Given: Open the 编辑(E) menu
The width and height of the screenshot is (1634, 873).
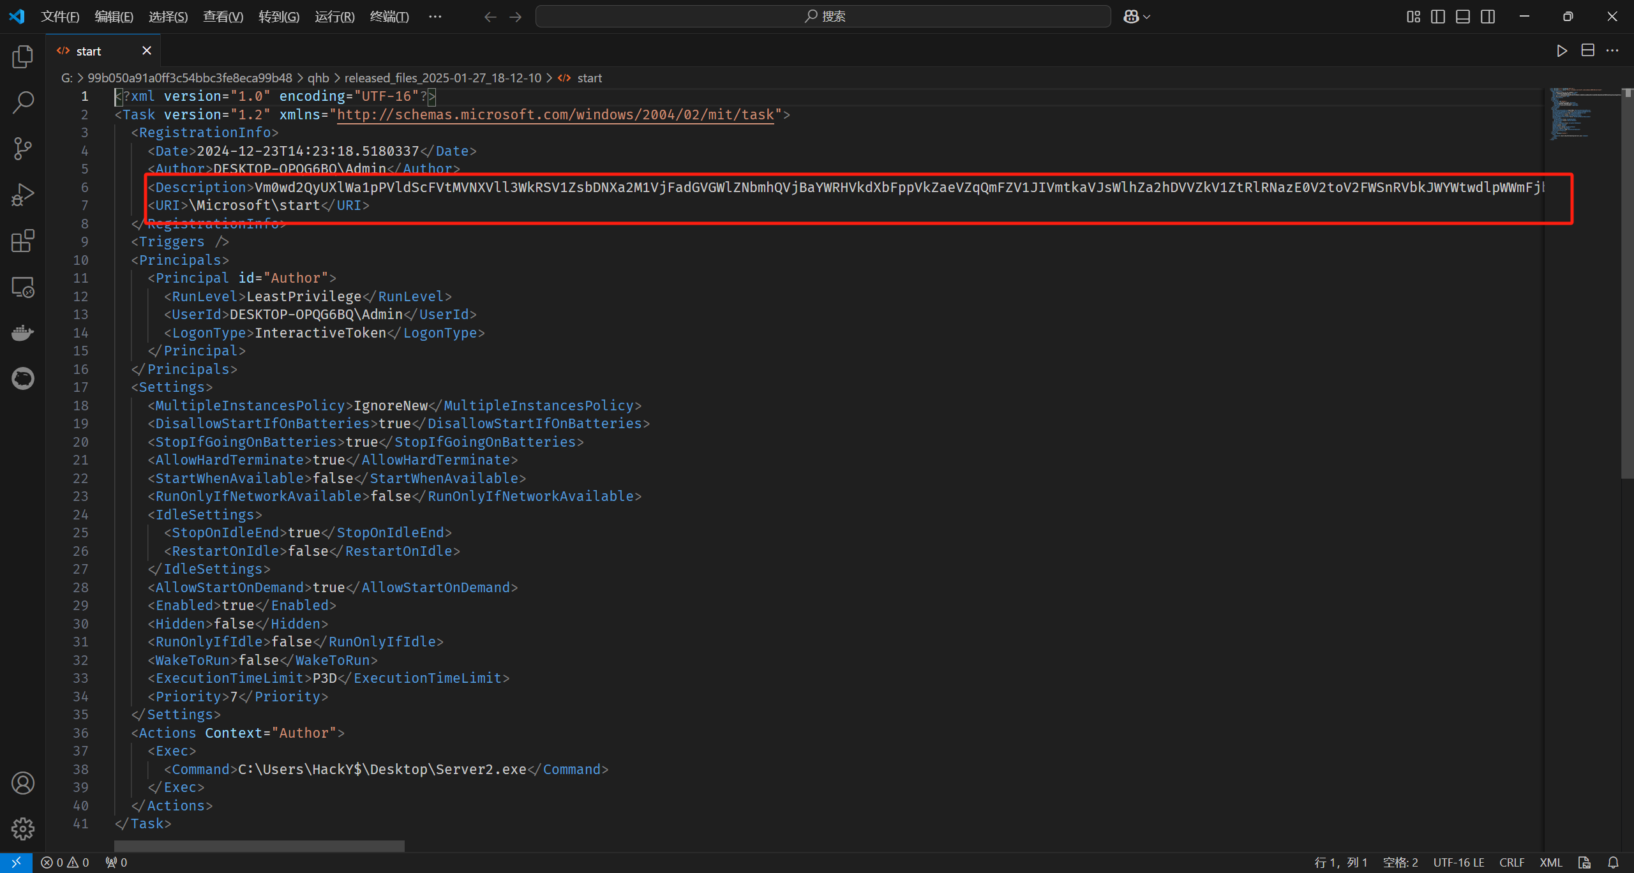Looking at the screenshot, I should click(114, 17).
